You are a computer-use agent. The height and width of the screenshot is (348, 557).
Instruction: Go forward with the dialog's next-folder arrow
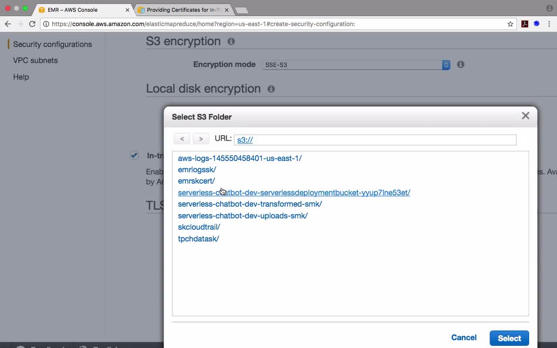point(201,139)
